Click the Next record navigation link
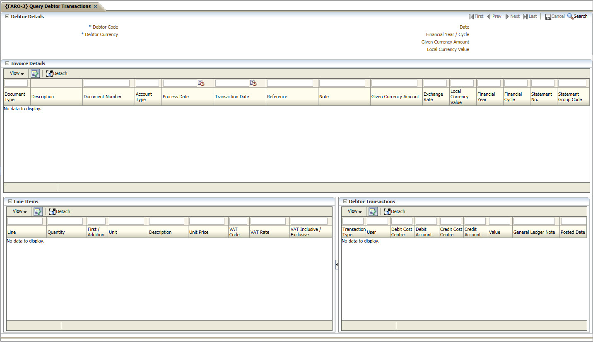 point(512,16)
